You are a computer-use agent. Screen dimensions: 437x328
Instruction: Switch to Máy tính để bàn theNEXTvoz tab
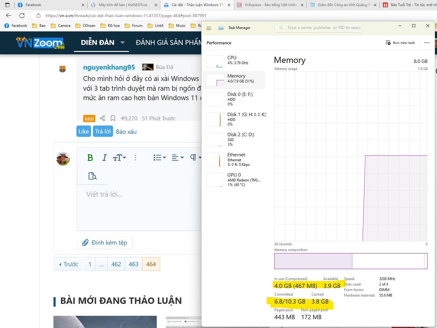124,5
